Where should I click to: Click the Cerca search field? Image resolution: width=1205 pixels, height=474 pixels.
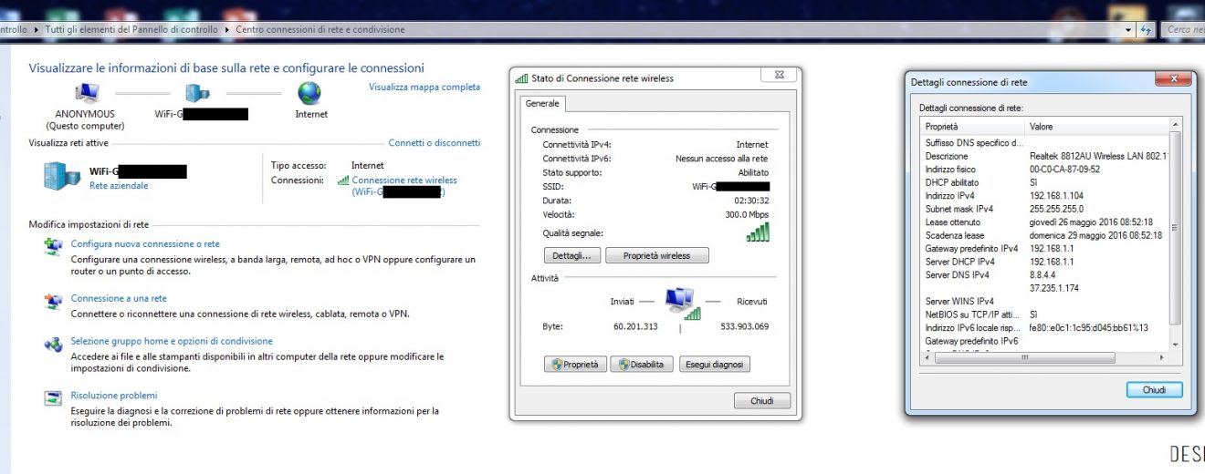click(x=1184, y=29)
